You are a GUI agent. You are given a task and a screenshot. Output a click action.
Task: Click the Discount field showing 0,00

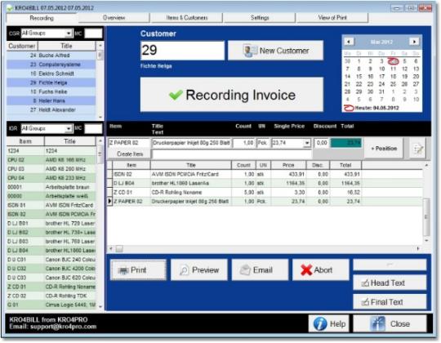[x=321, y=143]
